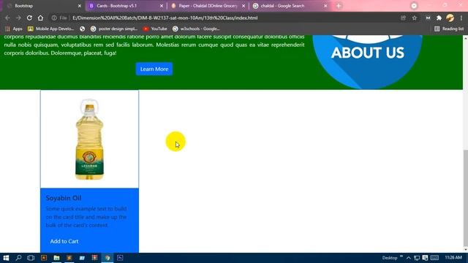The height and width of the screenshot is (263, 468).
Task: Open the Reading list
Action: tap(449, 28)
